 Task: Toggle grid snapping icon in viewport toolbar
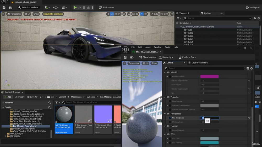133,14
